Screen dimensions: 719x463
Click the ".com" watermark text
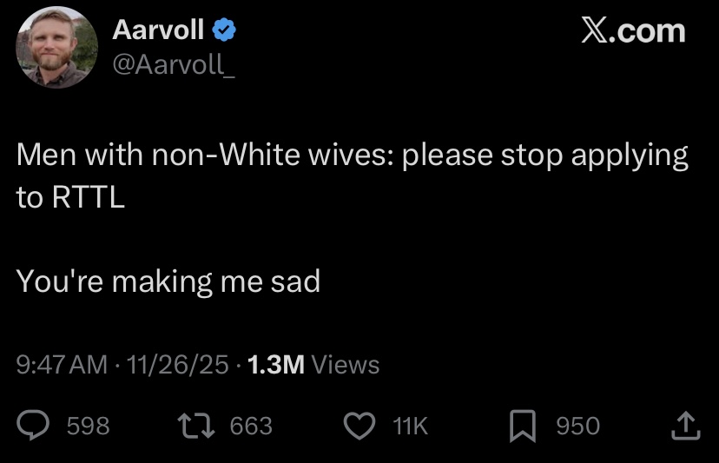tap(648, 31)
